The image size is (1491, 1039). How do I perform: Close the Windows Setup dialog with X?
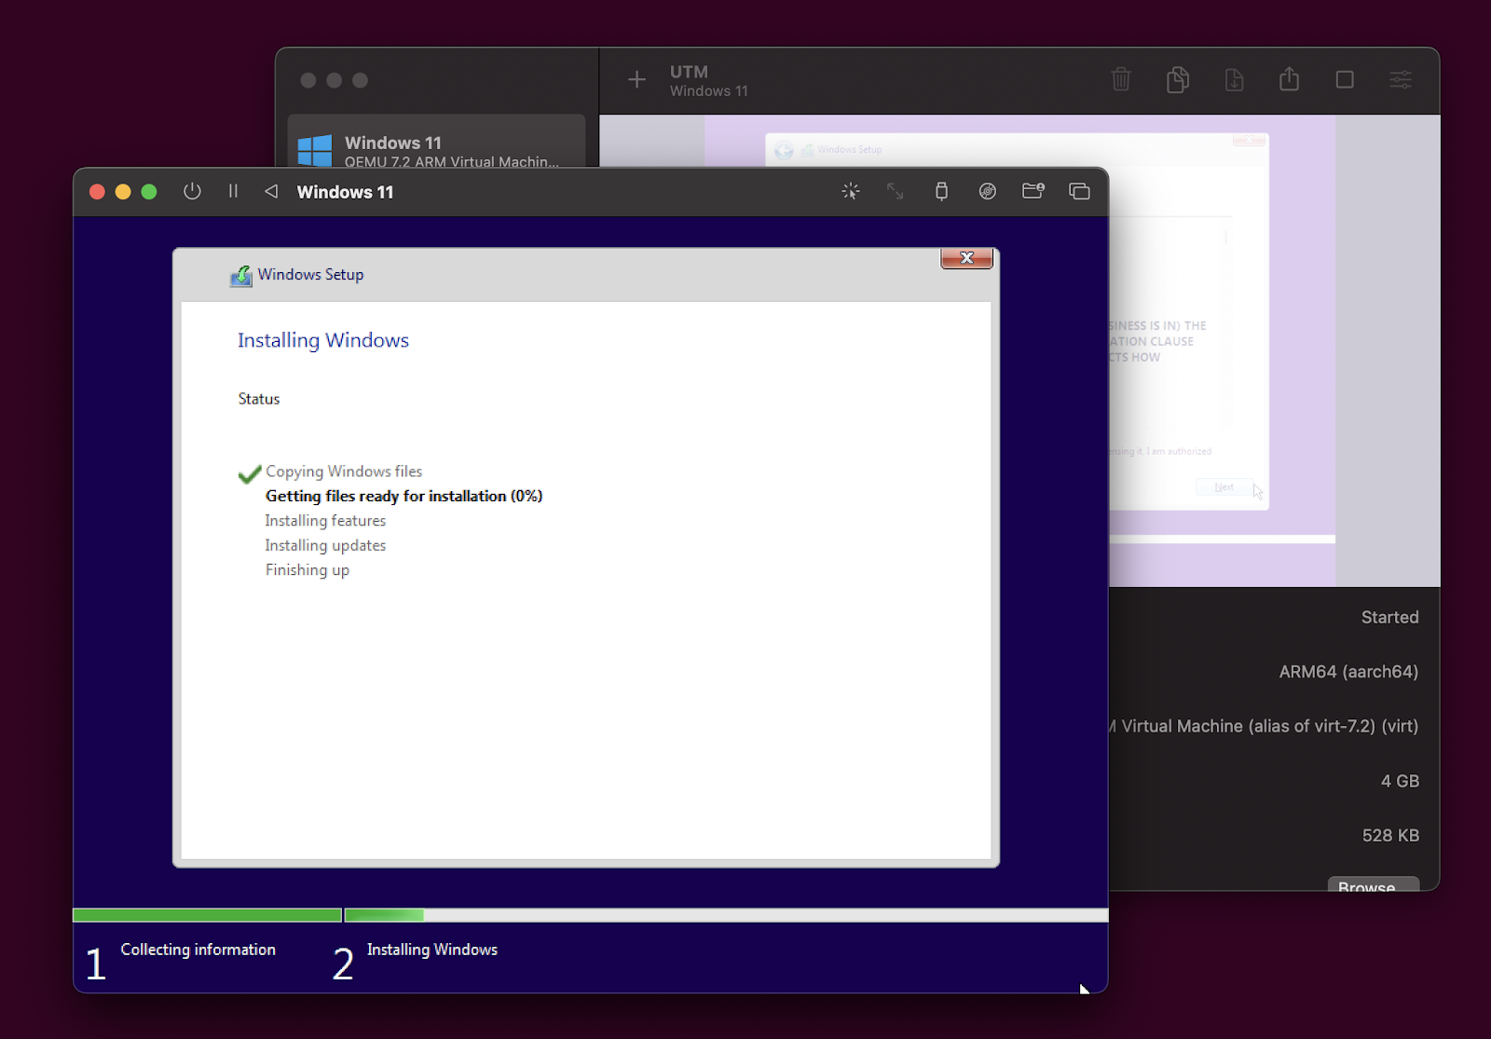click(966, 258)
